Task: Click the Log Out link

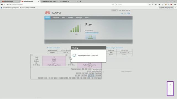Action: point(128,10)
